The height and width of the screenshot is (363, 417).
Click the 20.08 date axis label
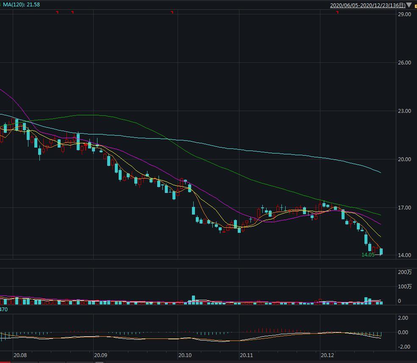coord(20,355)
